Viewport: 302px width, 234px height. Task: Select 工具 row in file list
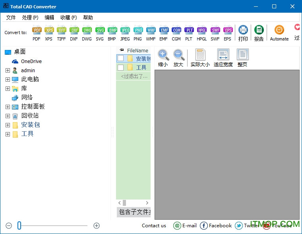(133, 67)
